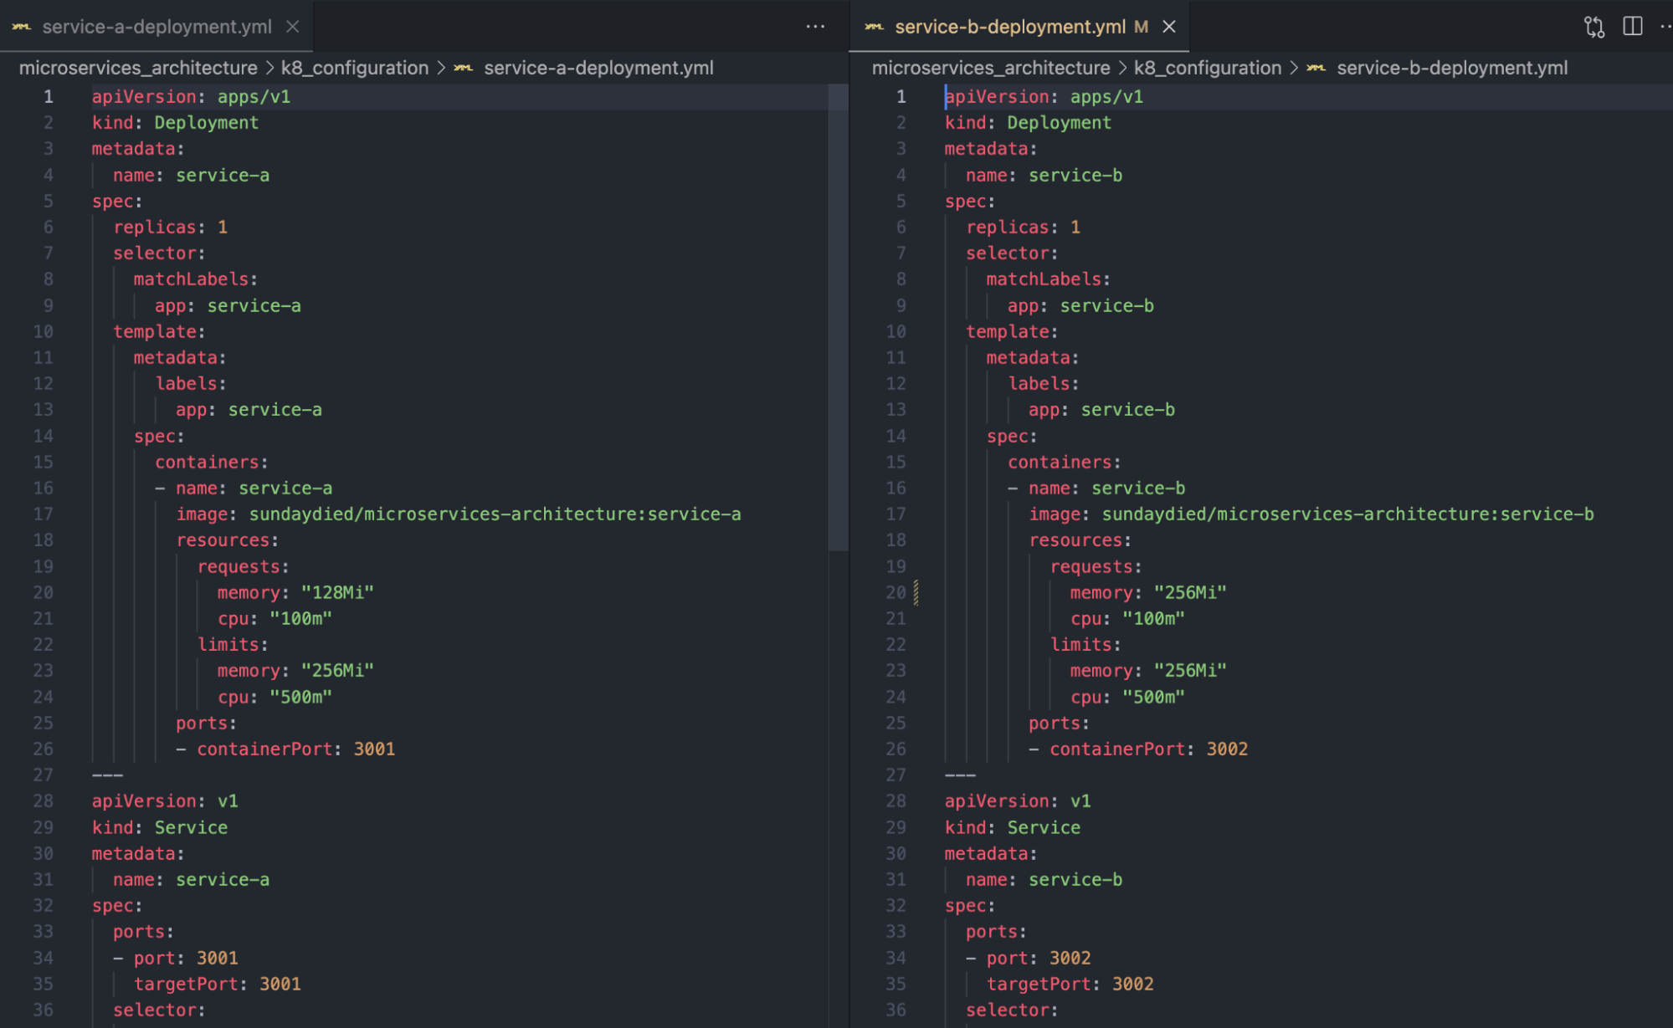Click 'cpu: "500m"' in left editor
The height and width of the screenshot is (1028, 1673).
tap(275, 697)
